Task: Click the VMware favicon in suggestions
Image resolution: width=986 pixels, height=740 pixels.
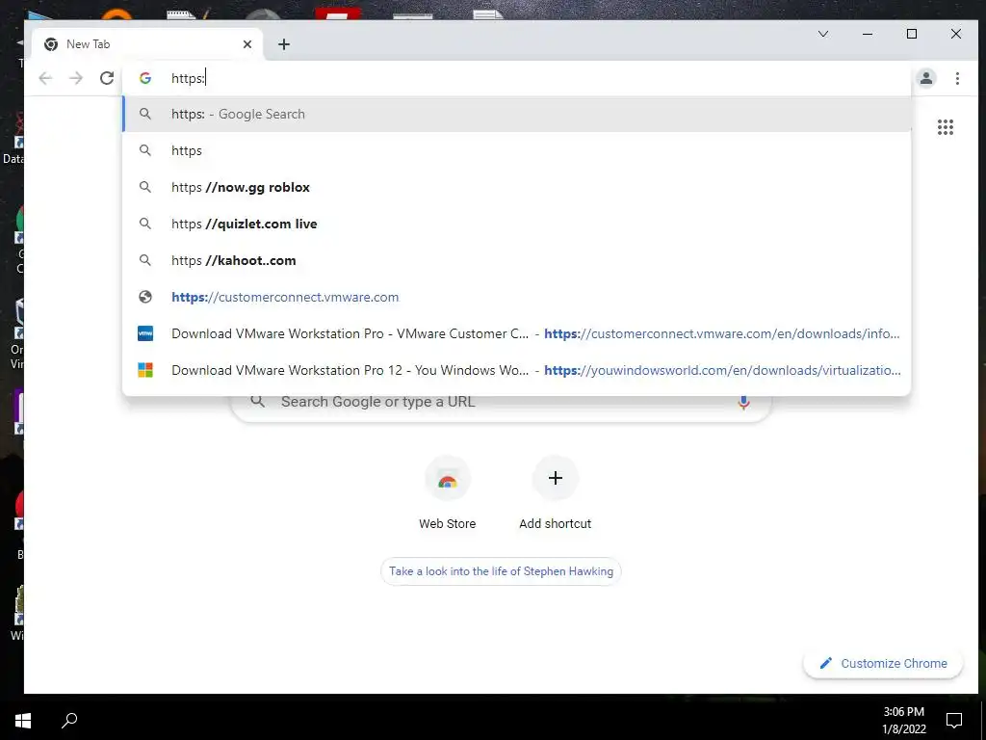Action: click(x=145, y=333)
